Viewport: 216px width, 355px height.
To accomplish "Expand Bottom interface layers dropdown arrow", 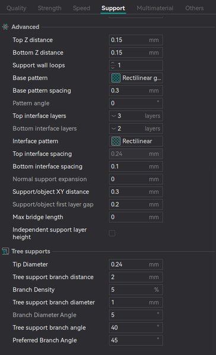I will click(x=113, y=129).
